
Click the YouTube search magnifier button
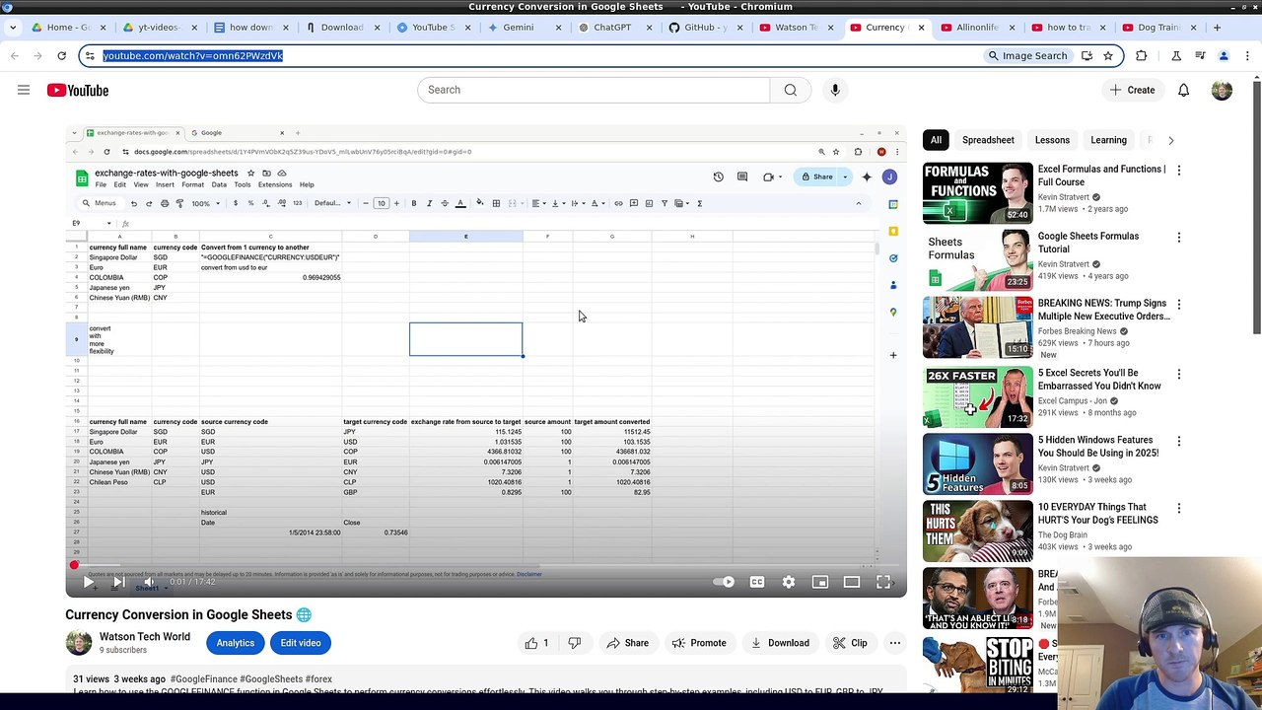[790, 90]
